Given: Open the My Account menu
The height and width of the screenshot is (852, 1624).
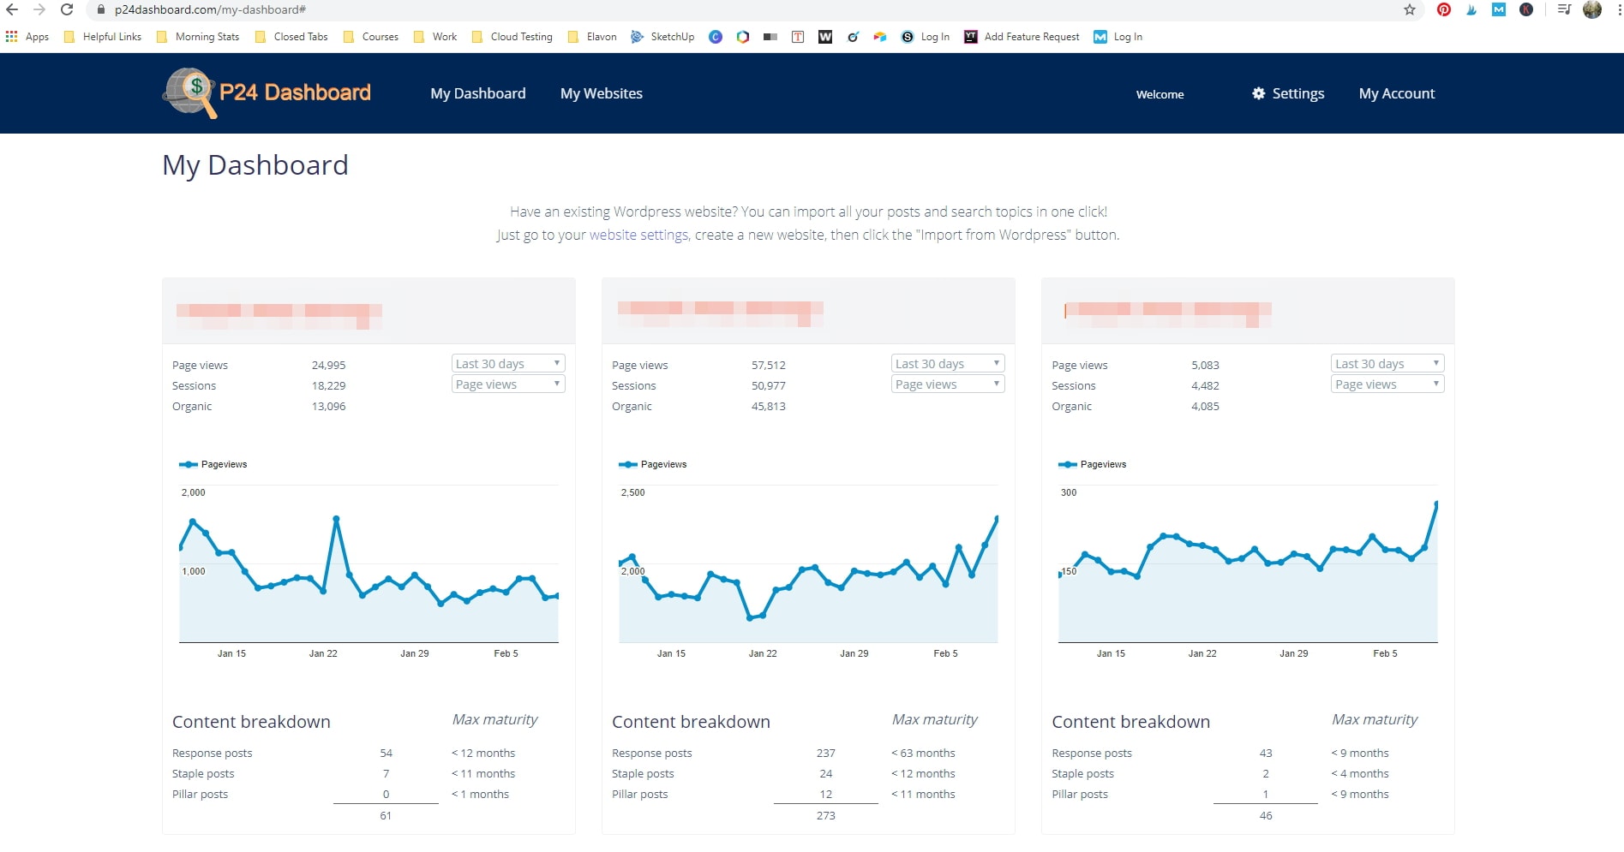Looking at the screenshot, I should tap(1397, 93).
